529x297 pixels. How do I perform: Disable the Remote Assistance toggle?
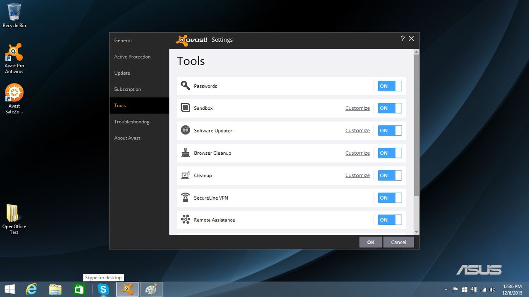(390, 220)
